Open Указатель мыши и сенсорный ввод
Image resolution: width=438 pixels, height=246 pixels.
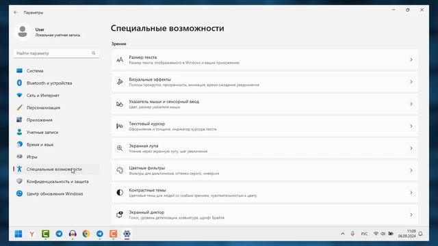(265, 104)
